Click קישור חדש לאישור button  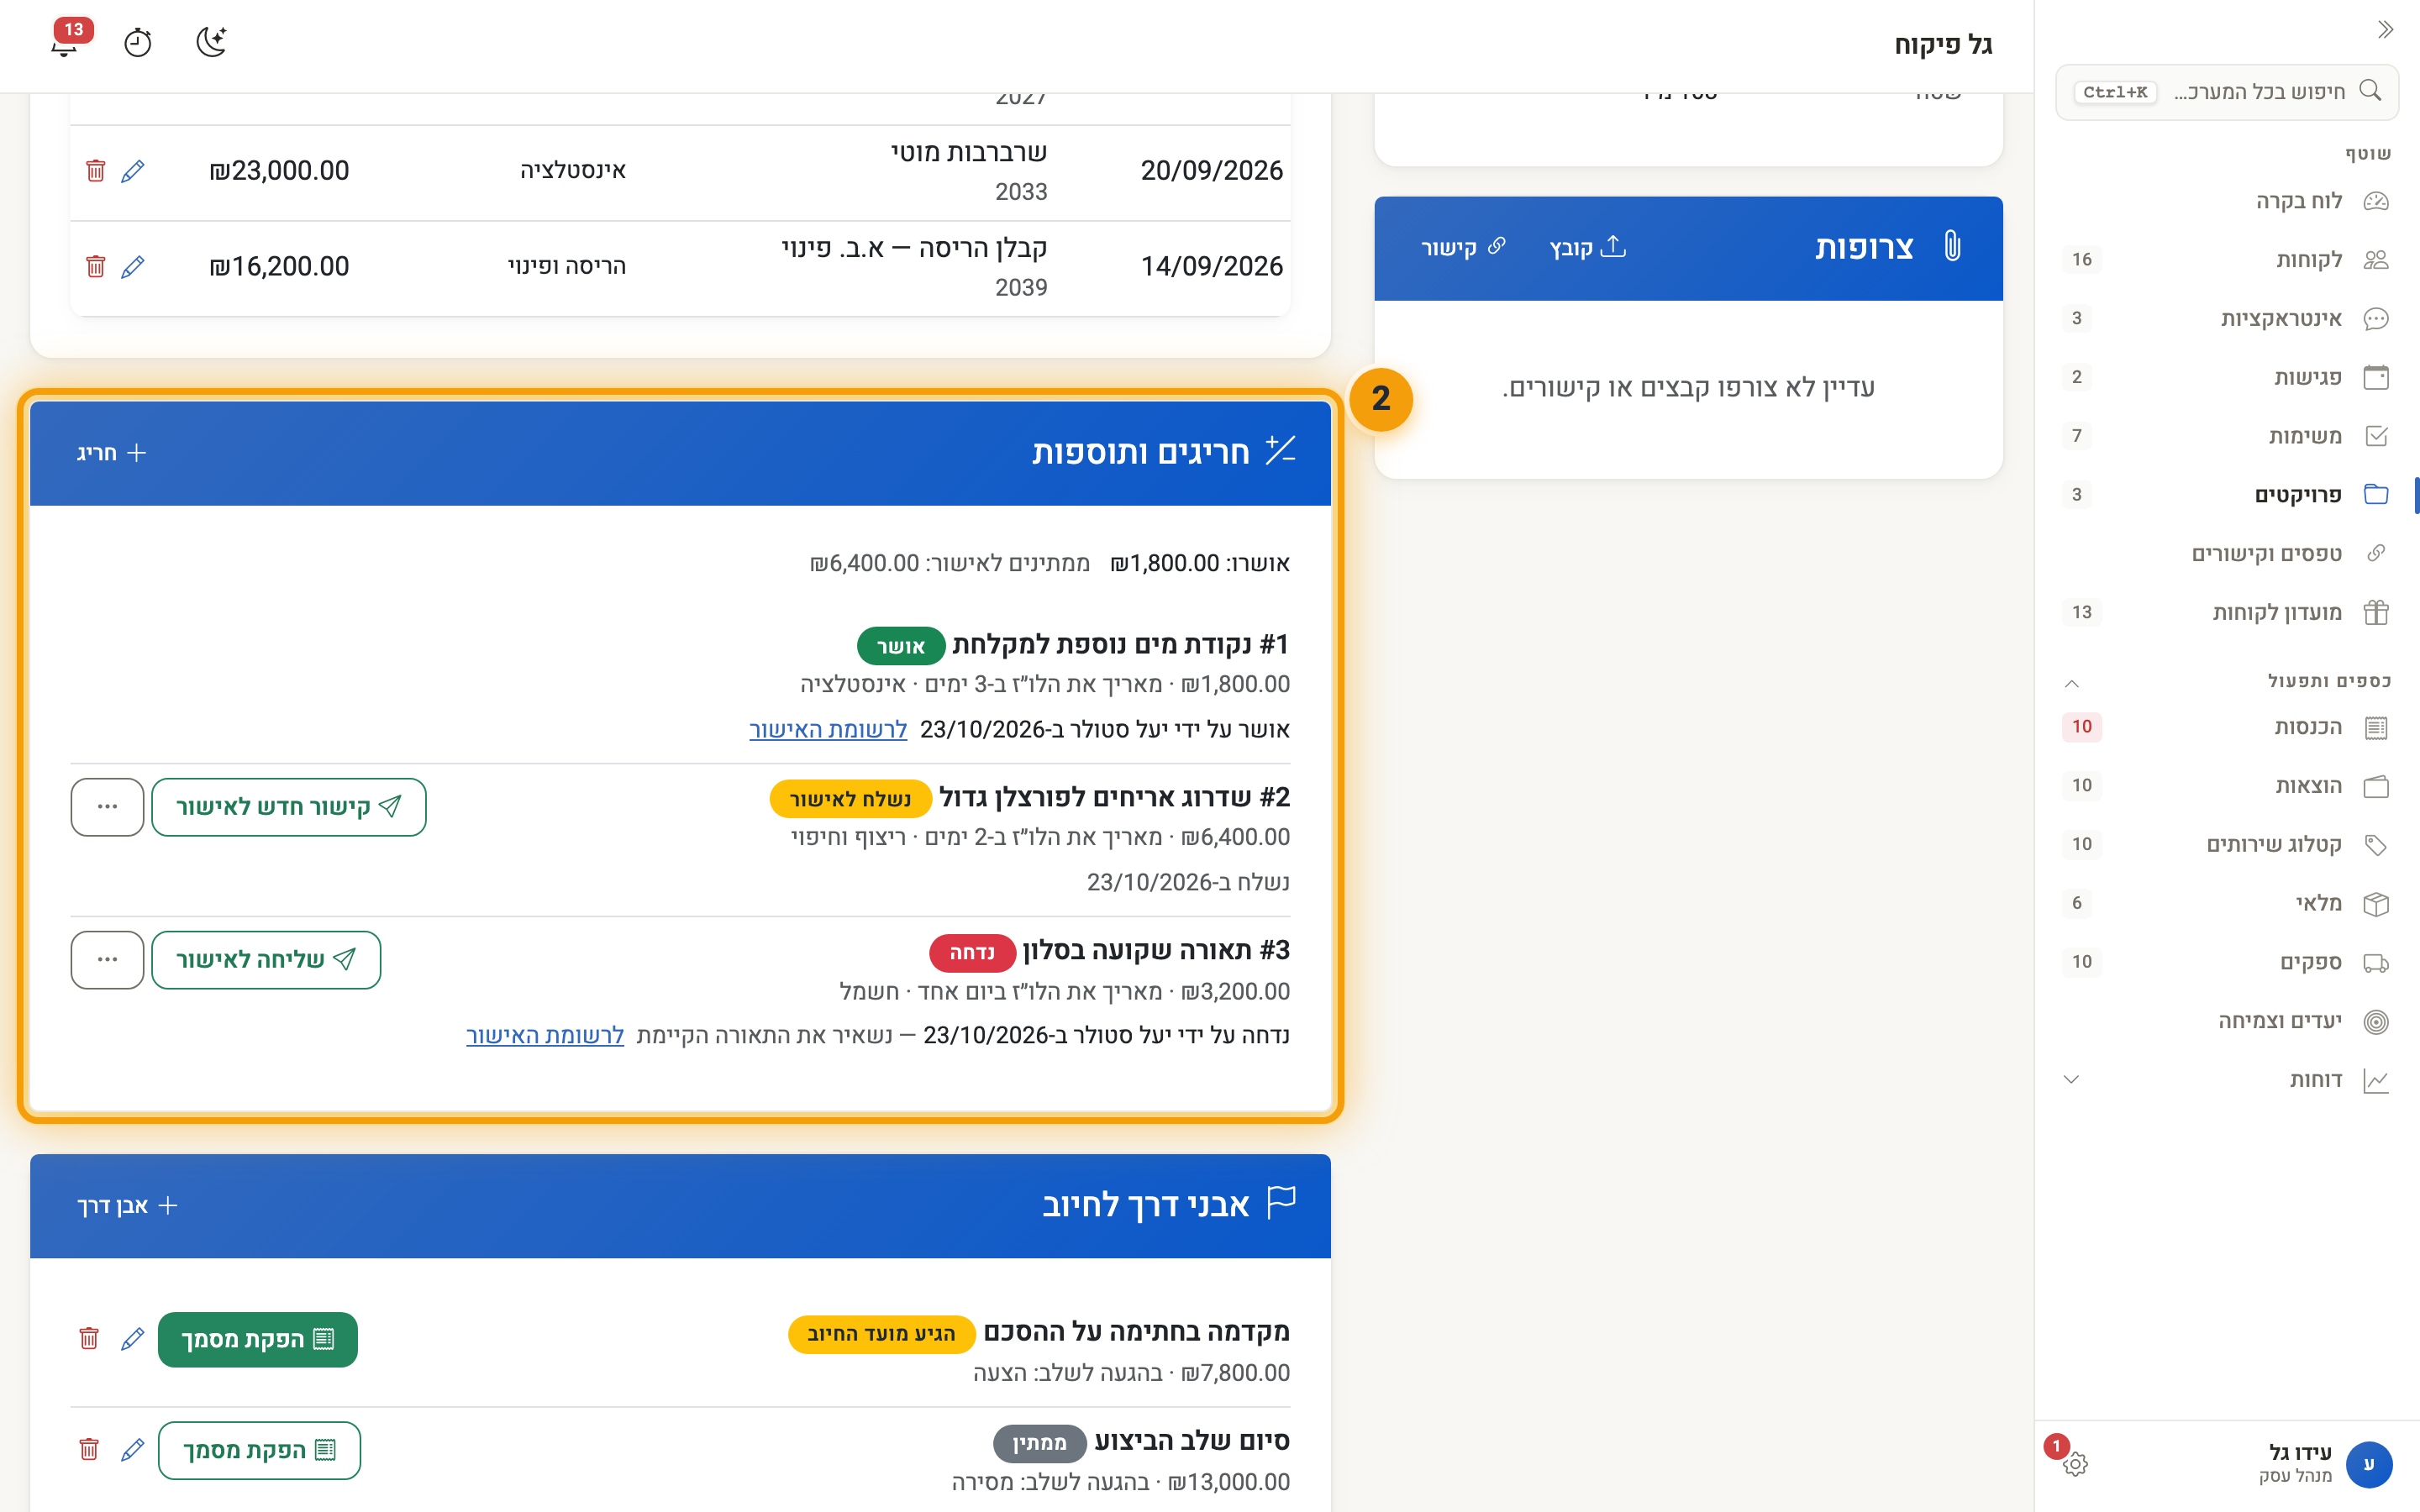pos(289,807)
